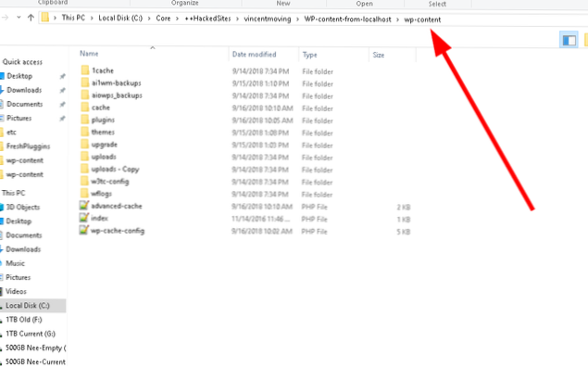Screen dimensions: 588x367
Task: Open '1TB Old (F:)' drive
Action: (x=24, y=320)
